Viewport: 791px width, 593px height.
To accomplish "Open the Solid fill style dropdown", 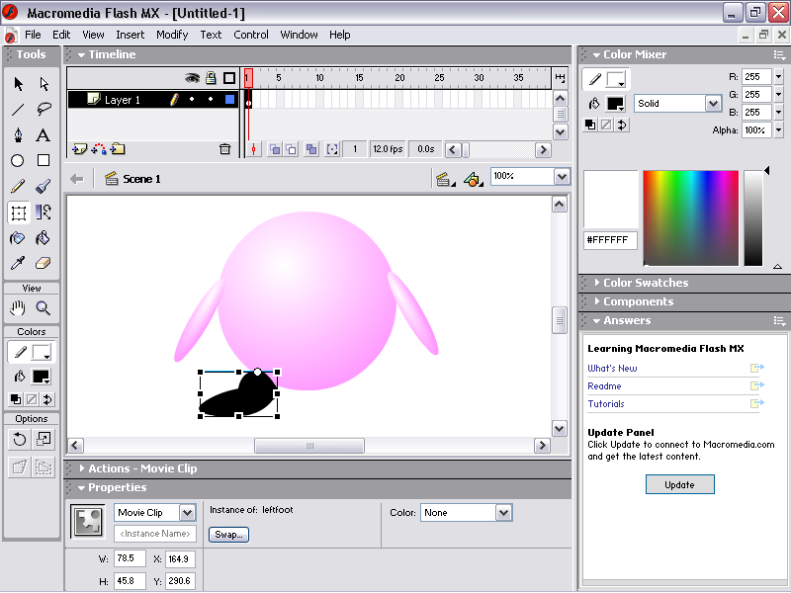I will point(713,104).
